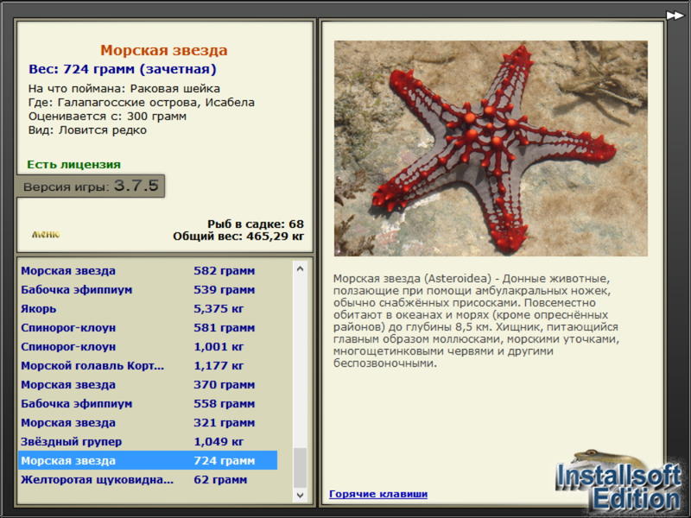Click Где: Галапагосские острова, Исабела line
Image resolution: width=691 pixels, height=518 pixels.
[x=142, y=103]
